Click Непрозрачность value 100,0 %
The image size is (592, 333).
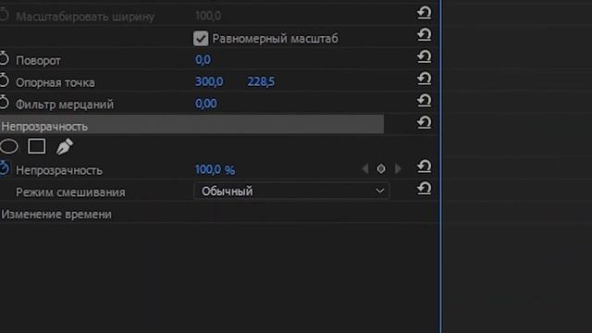tap(215, 170)
